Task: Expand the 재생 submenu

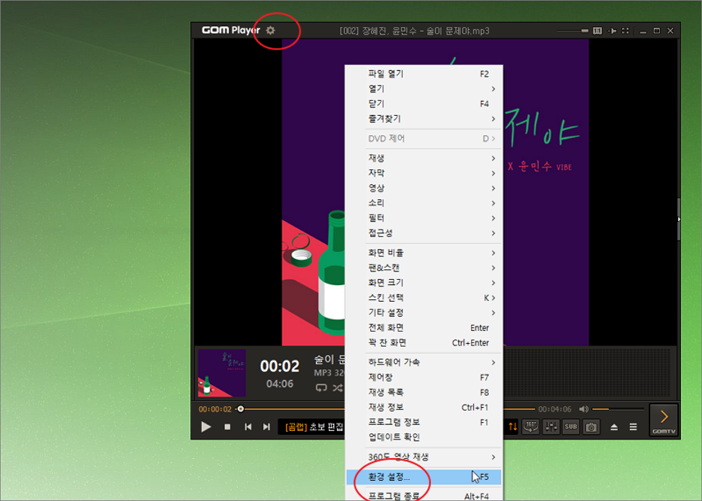Action: tap(423, 158)
